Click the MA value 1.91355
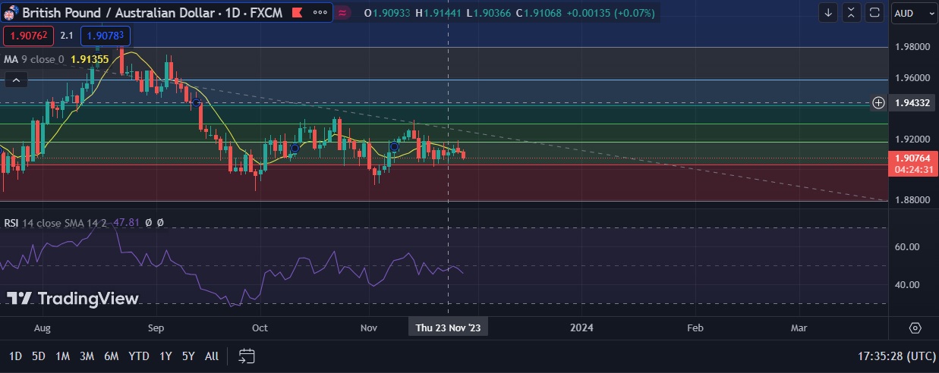This screenshot has width=939, height=373. (90, 58)
